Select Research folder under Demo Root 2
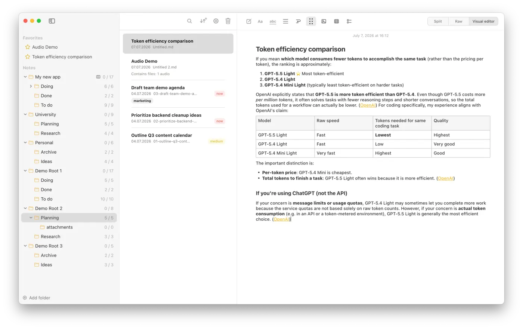 (69, 237)
